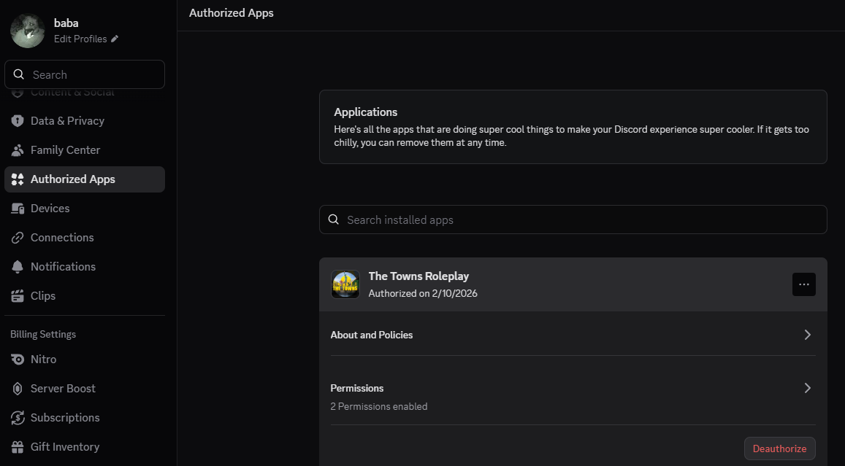Click the Notifications bell icon
Screen dimensions: 845x466
click(18, 267)
